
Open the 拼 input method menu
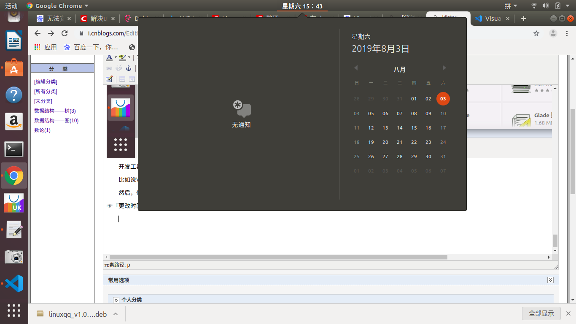pos(511,6)
